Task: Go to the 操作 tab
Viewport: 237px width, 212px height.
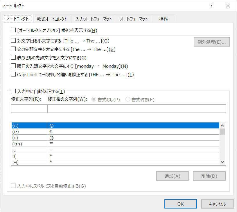Action: 163,19
